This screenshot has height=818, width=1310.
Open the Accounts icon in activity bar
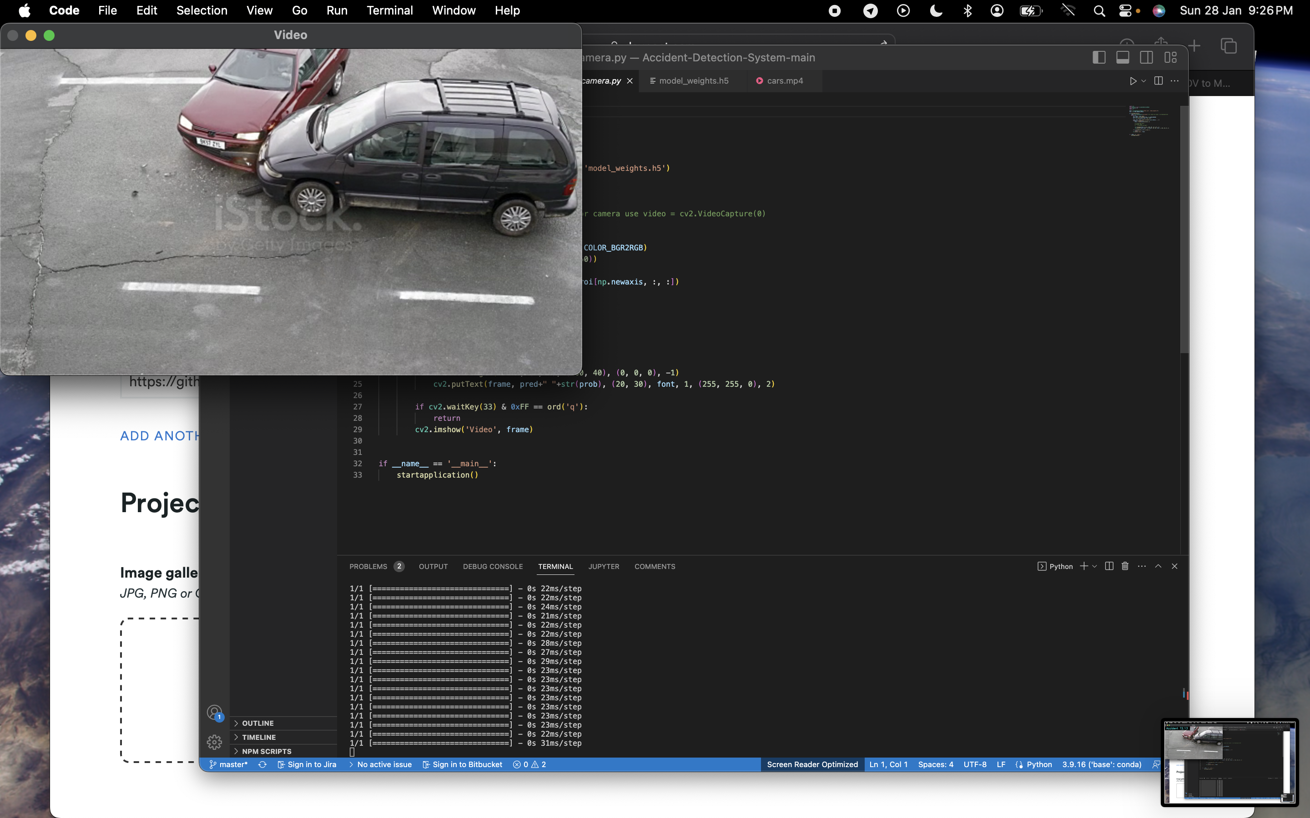[214, 713]
